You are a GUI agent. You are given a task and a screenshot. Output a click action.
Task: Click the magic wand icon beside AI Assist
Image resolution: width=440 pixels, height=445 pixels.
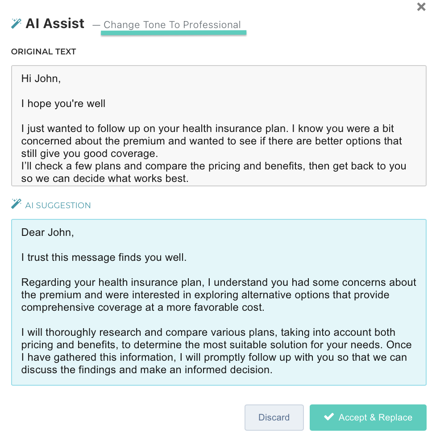[x=17, y=24]
